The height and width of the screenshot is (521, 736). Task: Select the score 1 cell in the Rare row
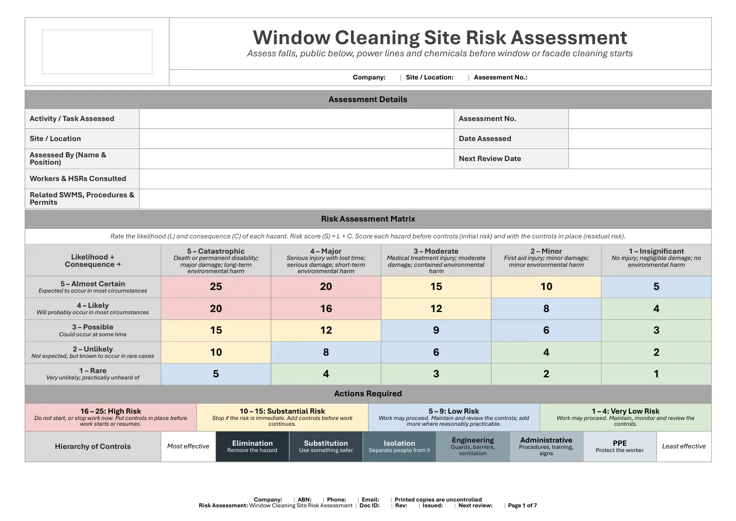pyautogui.click(x=657, y=374)
